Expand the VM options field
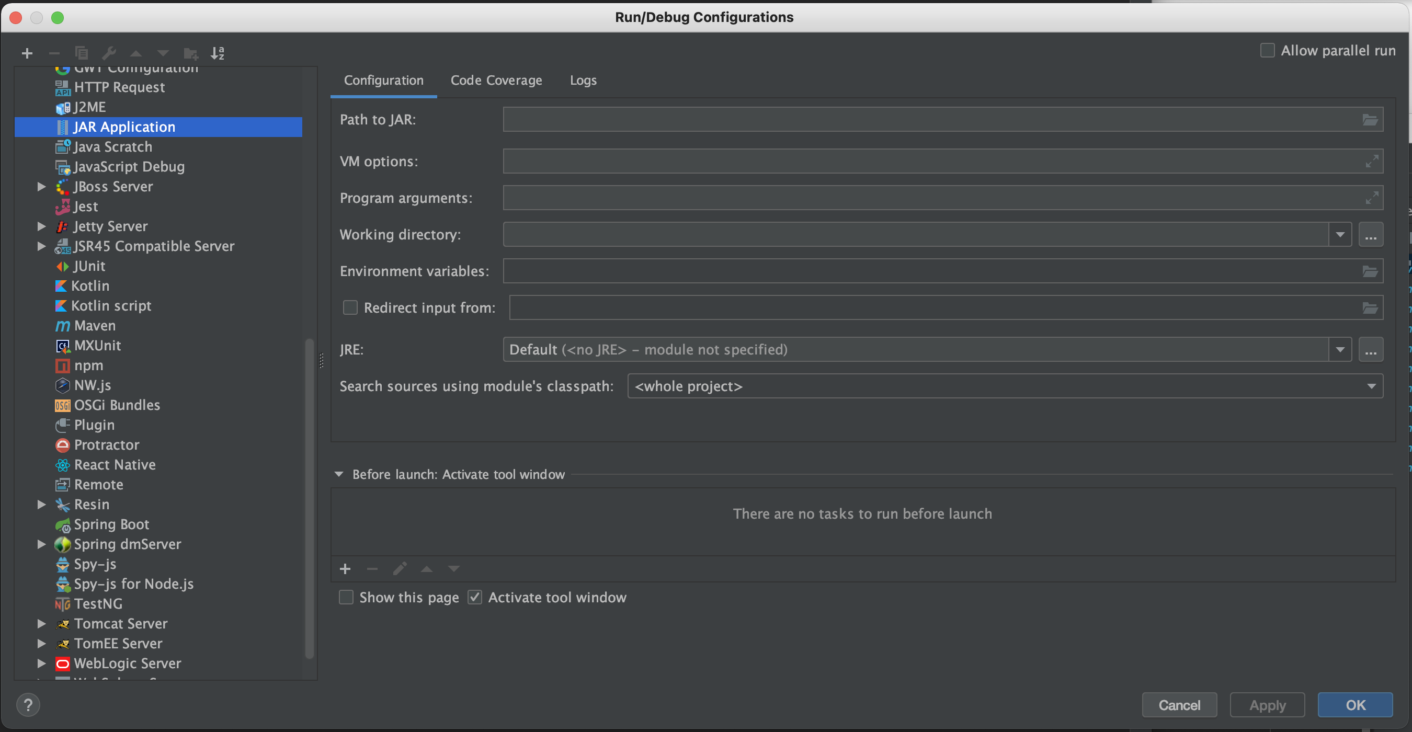 [1371, 161]
